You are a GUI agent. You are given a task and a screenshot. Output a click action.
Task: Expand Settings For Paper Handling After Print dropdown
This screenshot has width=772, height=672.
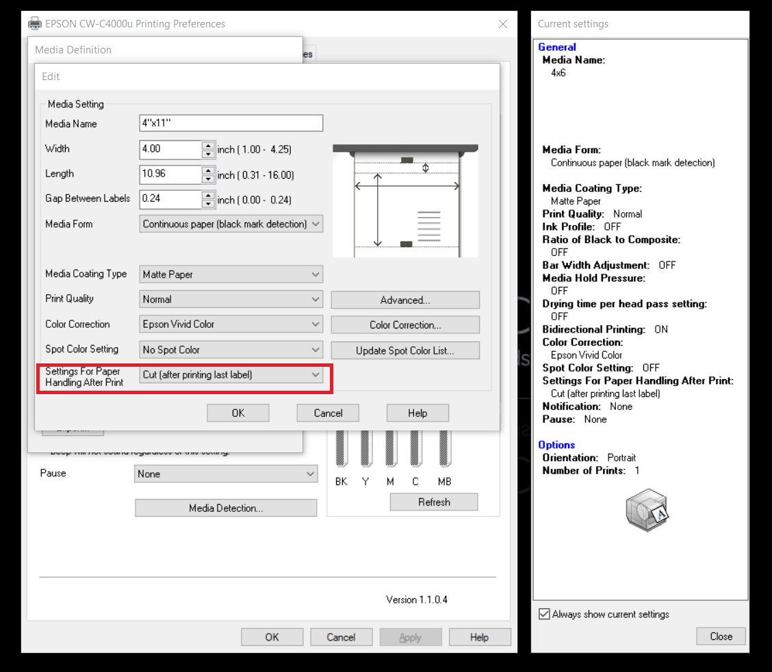click(x=231, y=375)
